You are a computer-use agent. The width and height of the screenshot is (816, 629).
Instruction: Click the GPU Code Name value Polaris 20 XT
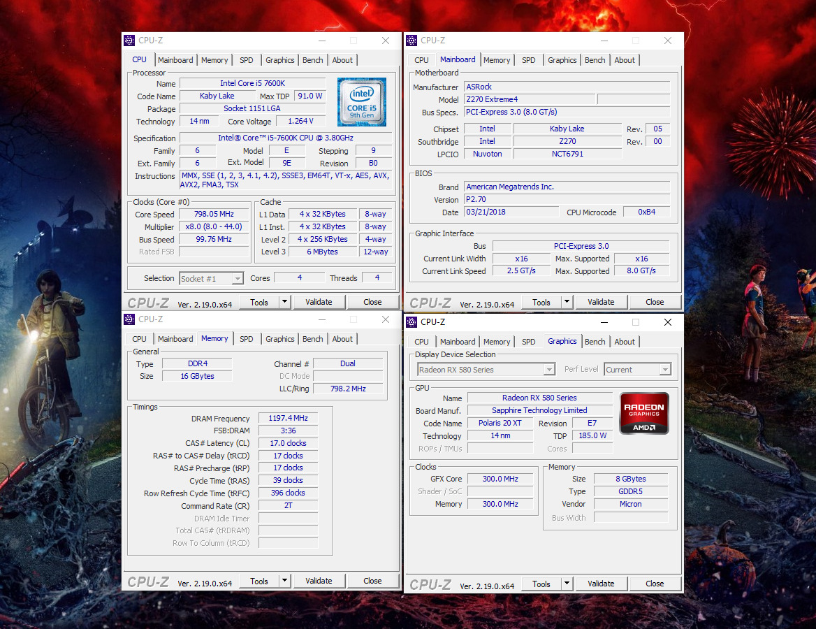(500, 423)
